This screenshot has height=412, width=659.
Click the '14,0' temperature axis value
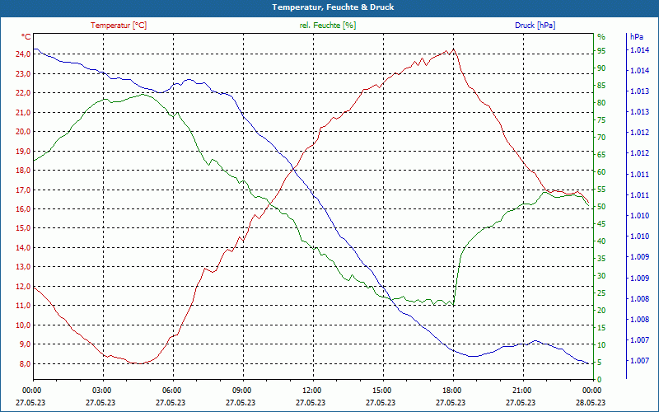click(x=23, y=248)
